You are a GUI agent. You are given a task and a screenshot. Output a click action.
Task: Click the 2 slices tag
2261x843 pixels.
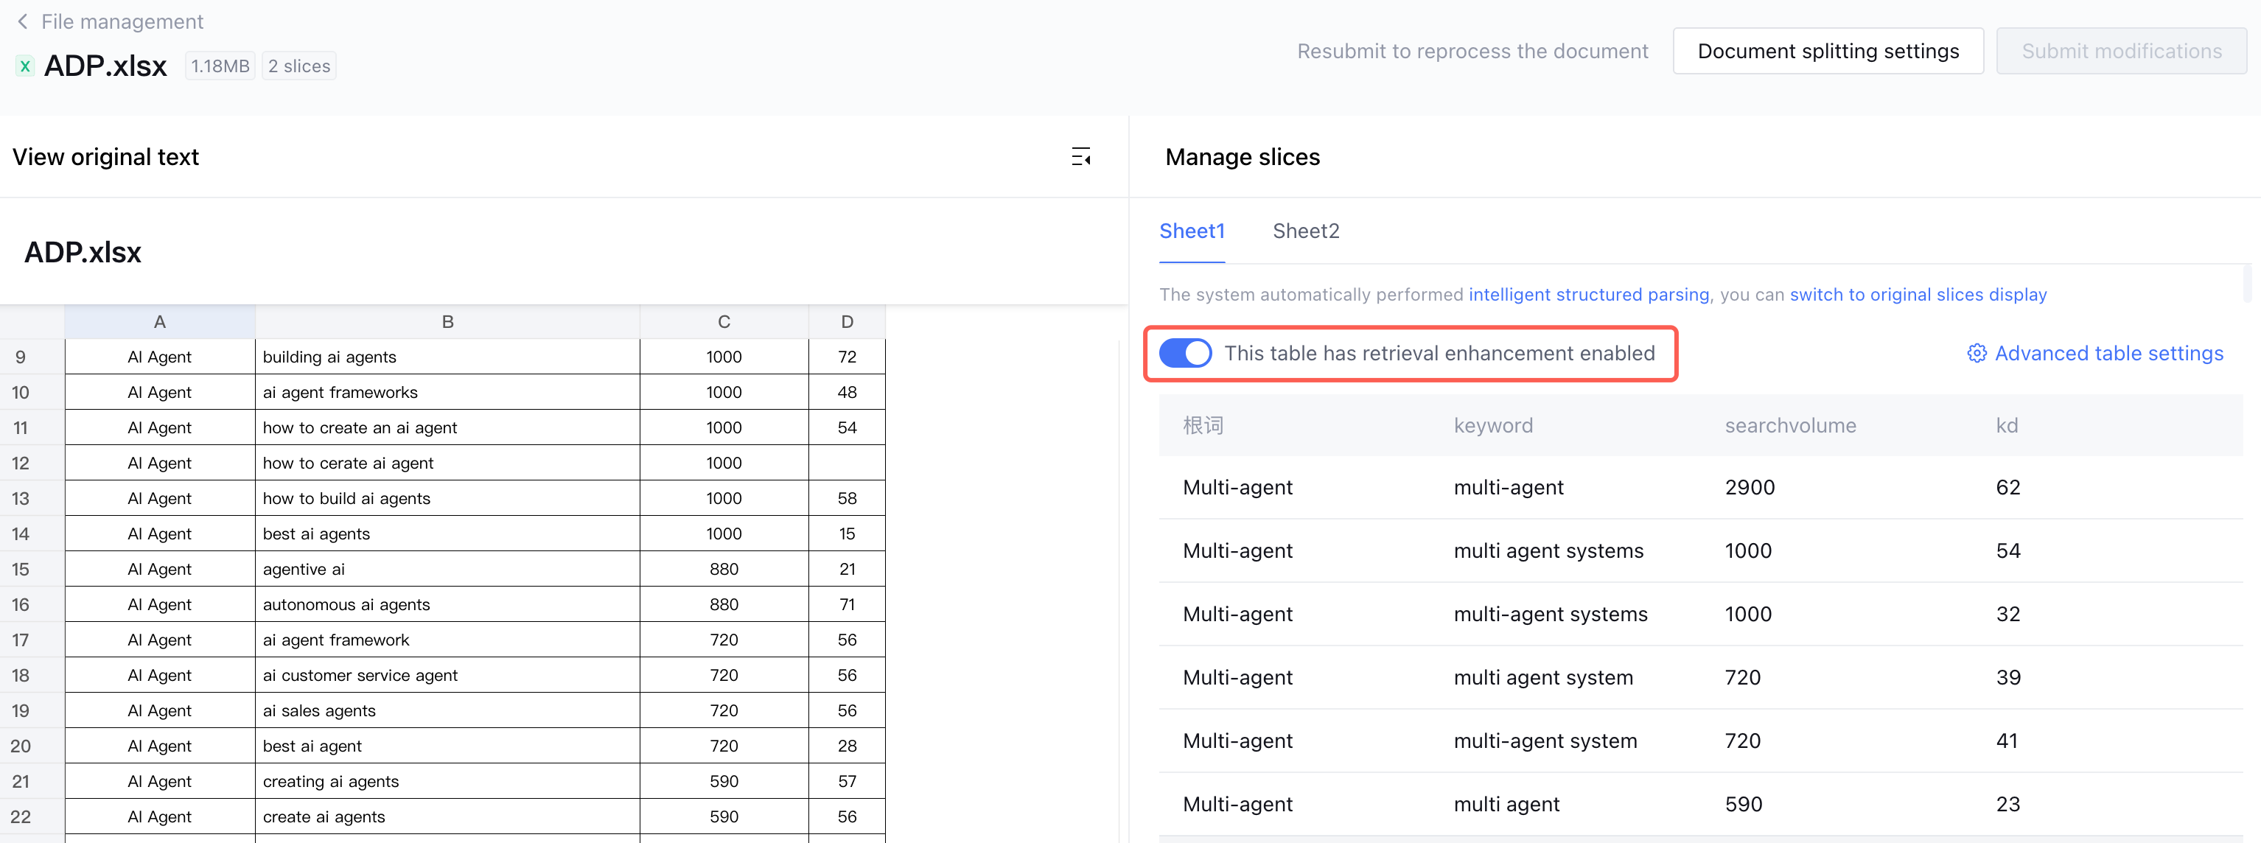299,66
